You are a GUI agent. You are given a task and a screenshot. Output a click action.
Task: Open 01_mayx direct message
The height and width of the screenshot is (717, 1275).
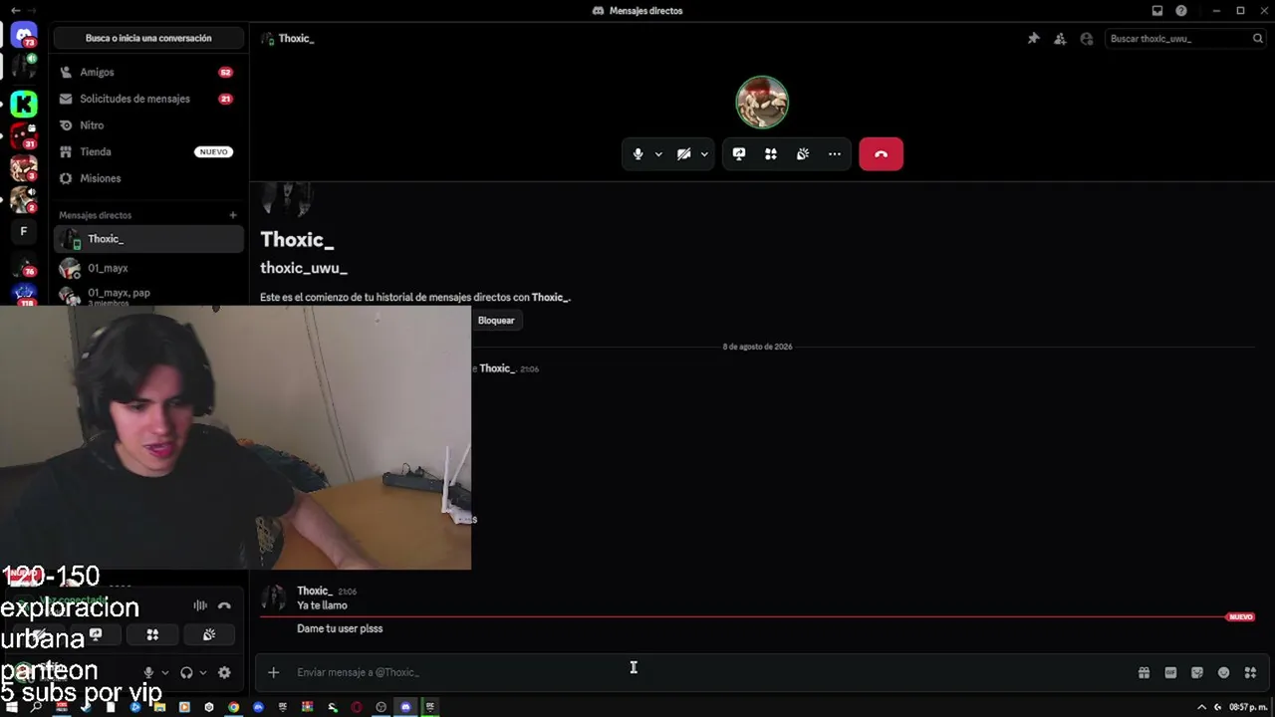tap(148, 268)
